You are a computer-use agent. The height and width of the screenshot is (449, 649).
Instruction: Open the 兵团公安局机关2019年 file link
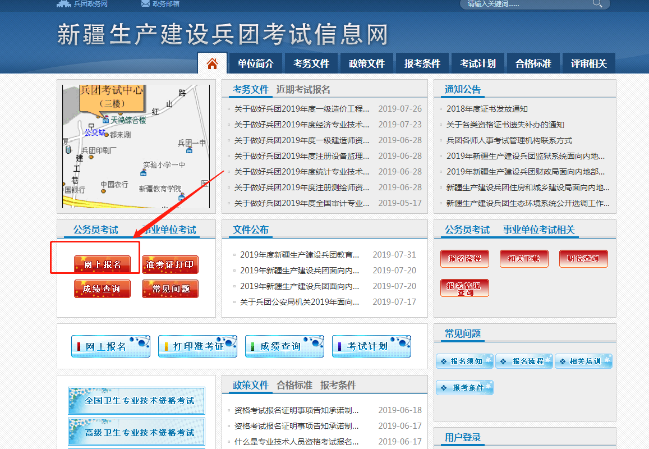click(299, 302)
